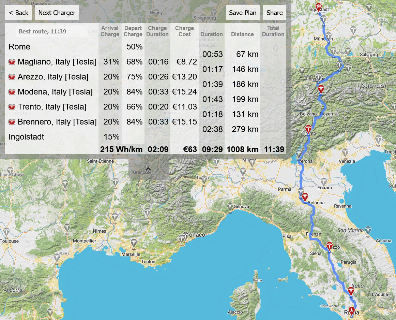The height and width of the screenshot is (320, 396).
Task: Click Ingolstadt's 15% arrival charge
Action: (x=111, y=137)
